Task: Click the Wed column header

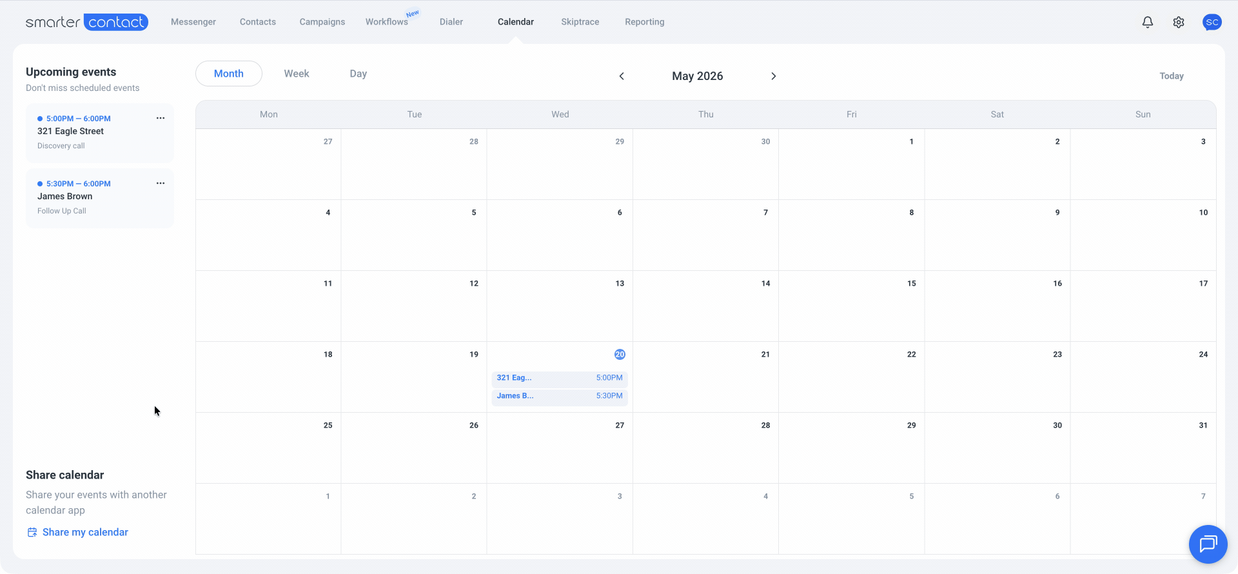Action: click(560, 114)
